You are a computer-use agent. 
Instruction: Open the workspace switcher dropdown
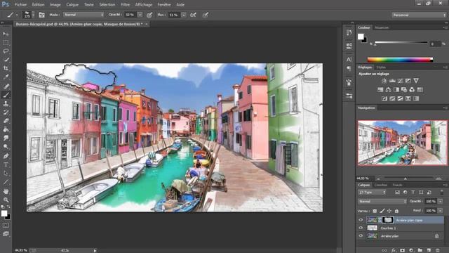(x=419, y=15)
